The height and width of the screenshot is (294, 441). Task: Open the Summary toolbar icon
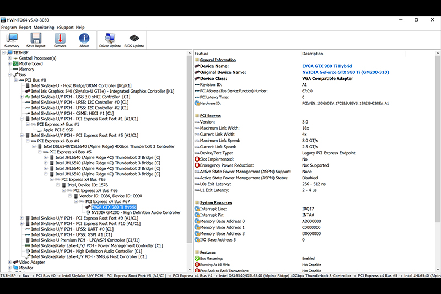coord(12,40)
